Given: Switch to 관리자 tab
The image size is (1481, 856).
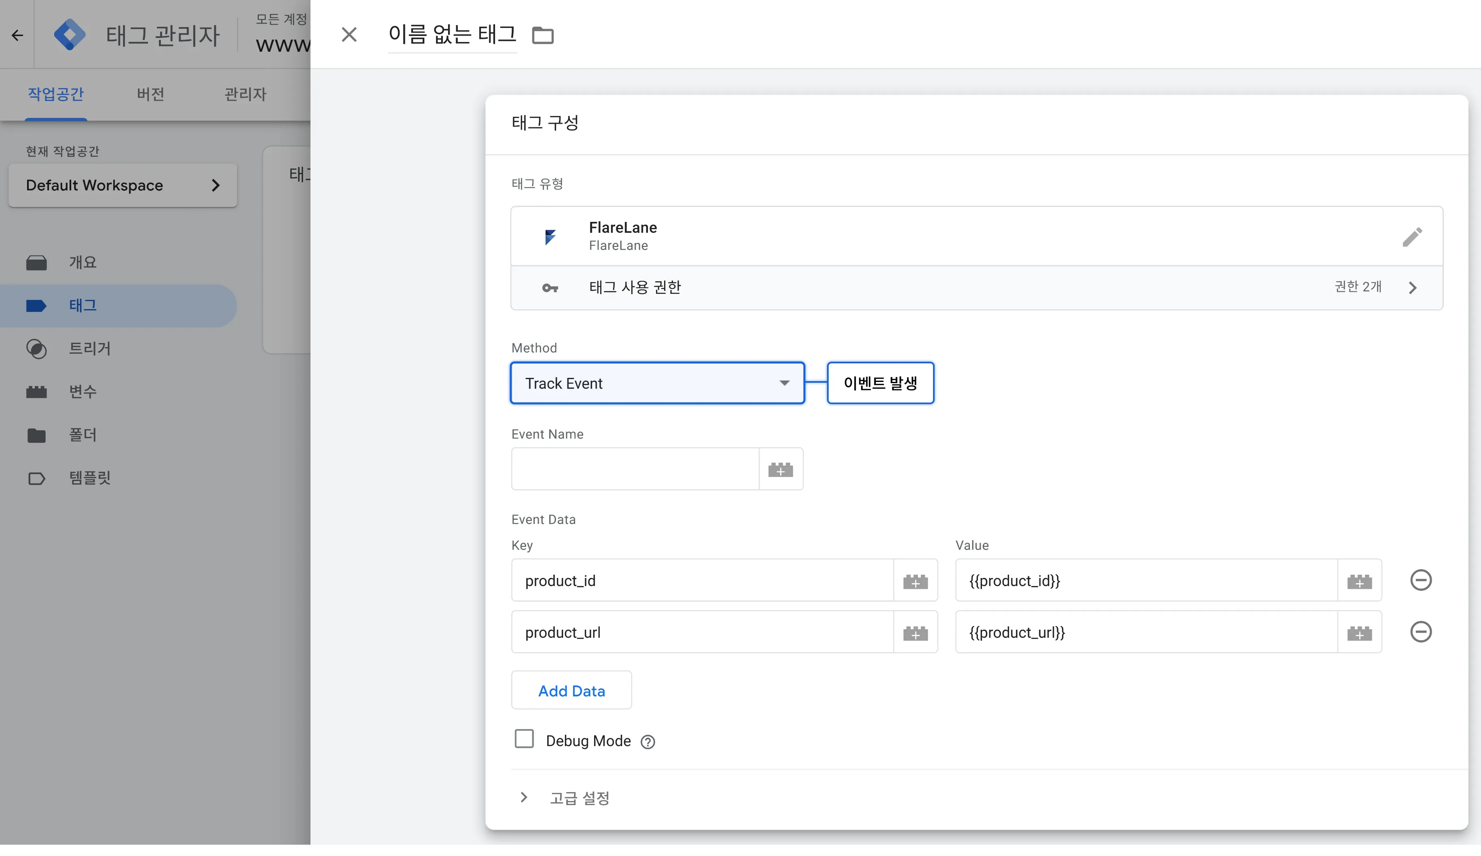Looking at the screenshot, I should [x=245, y=94].
